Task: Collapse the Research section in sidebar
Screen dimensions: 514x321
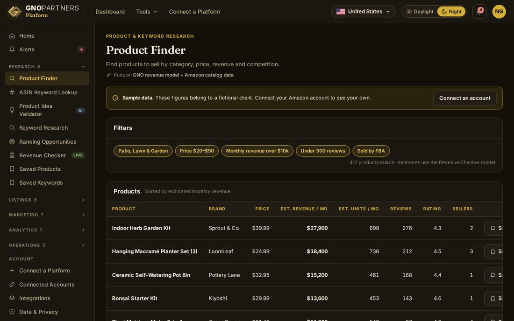Action: coord(47,67)
